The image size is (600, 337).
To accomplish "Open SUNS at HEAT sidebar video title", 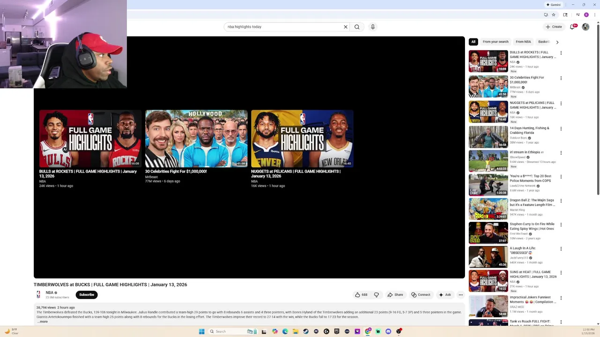I will point(533,274).
